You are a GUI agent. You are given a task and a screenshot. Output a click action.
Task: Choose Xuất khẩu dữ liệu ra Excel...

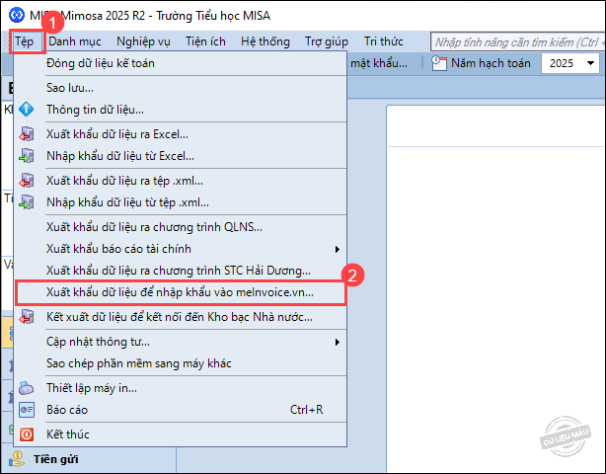point(180,134)
